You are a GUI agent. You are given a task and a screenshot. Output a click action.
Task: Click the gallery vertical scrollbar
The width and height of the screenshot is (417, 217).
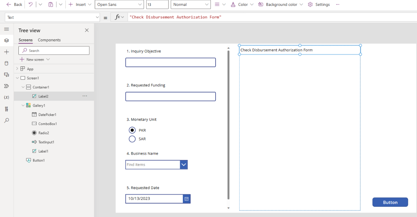[229, 125]
